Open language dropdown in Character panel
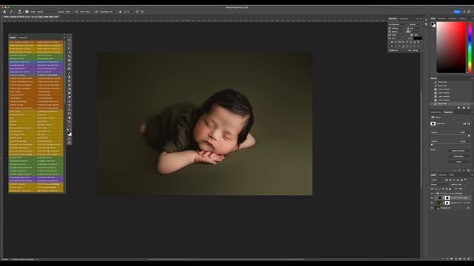 (398, 50)
